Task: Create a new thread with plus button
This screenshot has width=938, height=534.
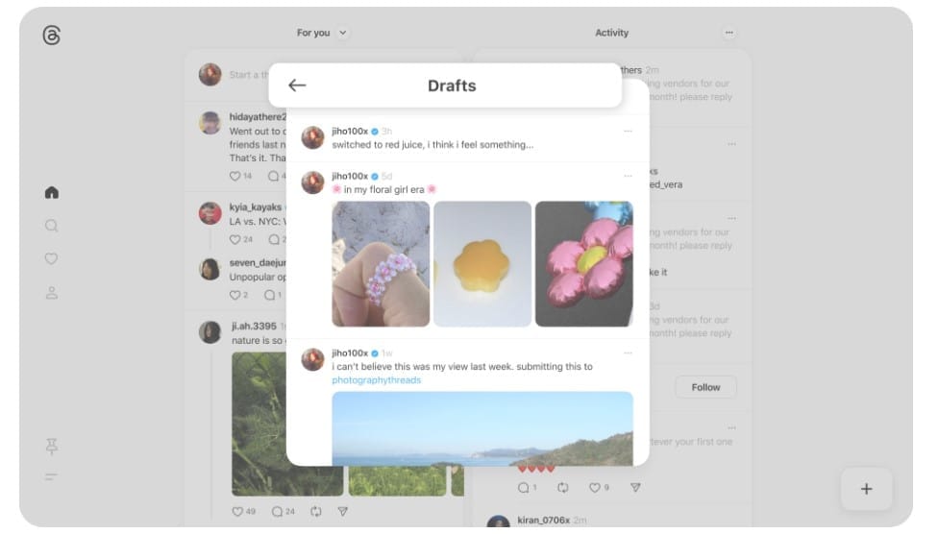Action: [x=866, y=489]
